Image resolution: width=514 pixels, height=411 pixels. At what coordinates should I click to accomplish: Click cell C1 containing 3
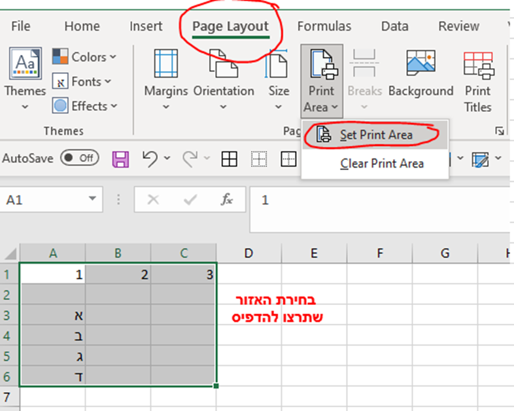[183, 274]
